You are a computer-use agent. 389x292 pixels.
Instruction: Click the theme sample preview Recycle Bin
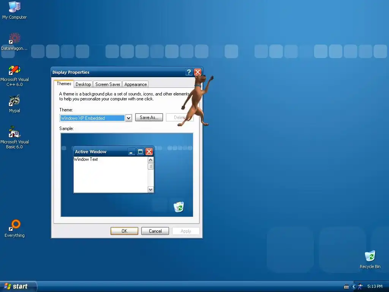(x=179, y=206)
